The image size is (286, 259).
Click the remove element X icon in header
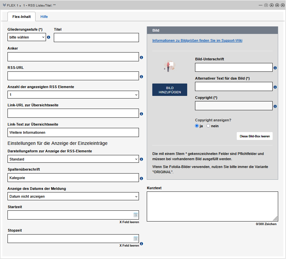(x=282, y=5)
